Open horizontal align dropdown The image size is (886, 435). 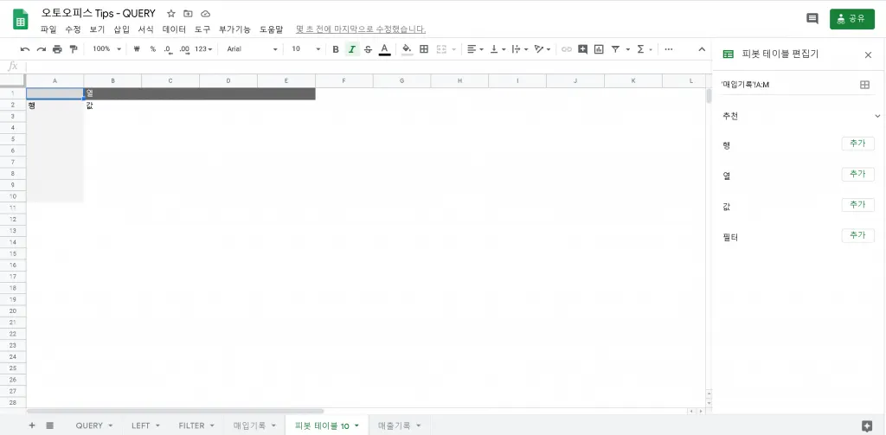(x=475, y=49)
